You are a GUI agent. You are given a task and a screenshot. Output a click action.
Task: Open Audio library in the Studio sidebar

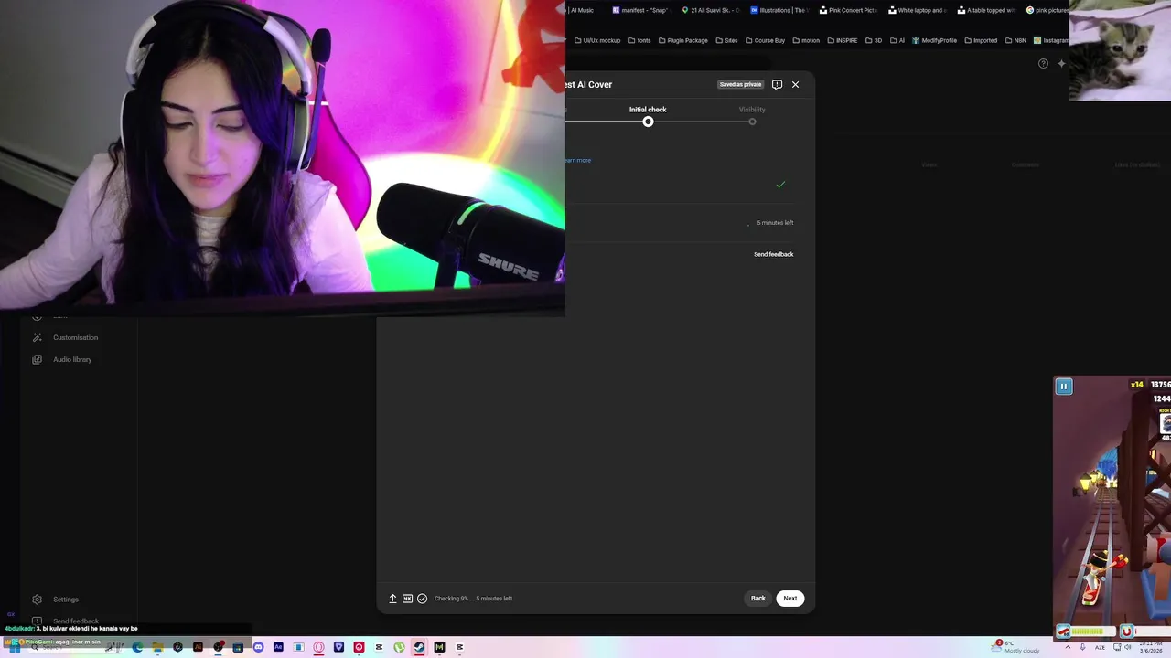[72, 359]
